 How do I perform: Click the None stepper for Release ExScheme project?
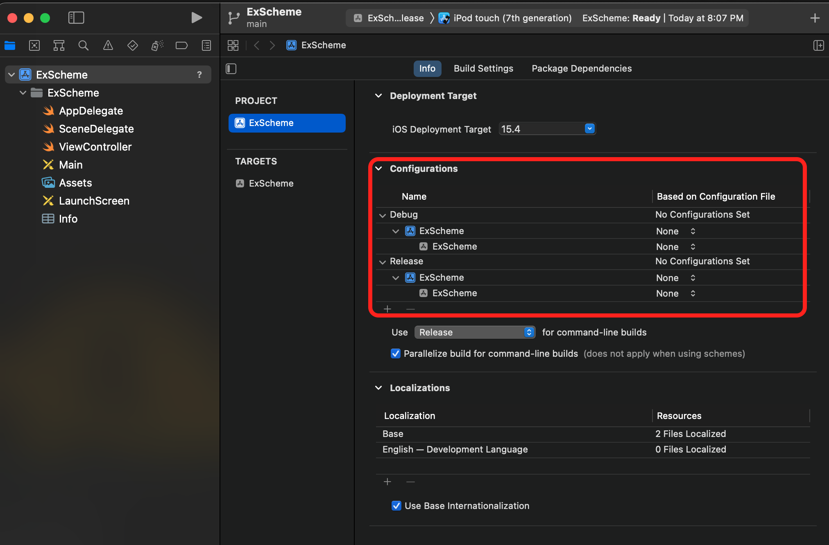pos(693,278)
